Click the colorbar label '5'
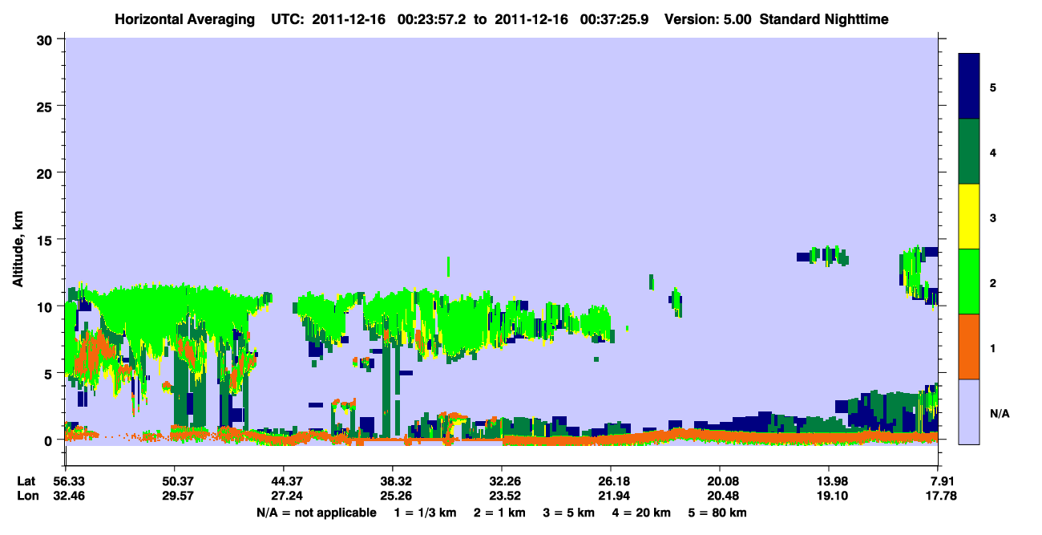This screenshot has width=1042, height=535. pos(993,87)
